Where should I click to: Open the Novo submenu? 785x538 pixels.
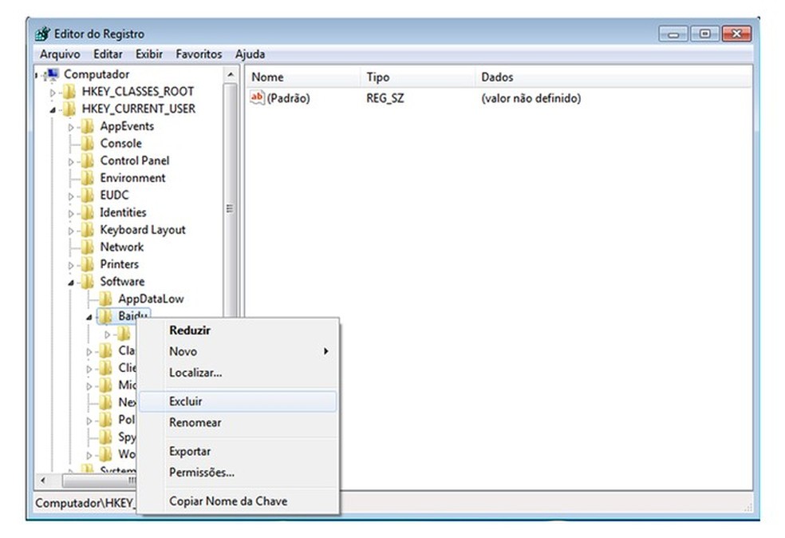238,352
